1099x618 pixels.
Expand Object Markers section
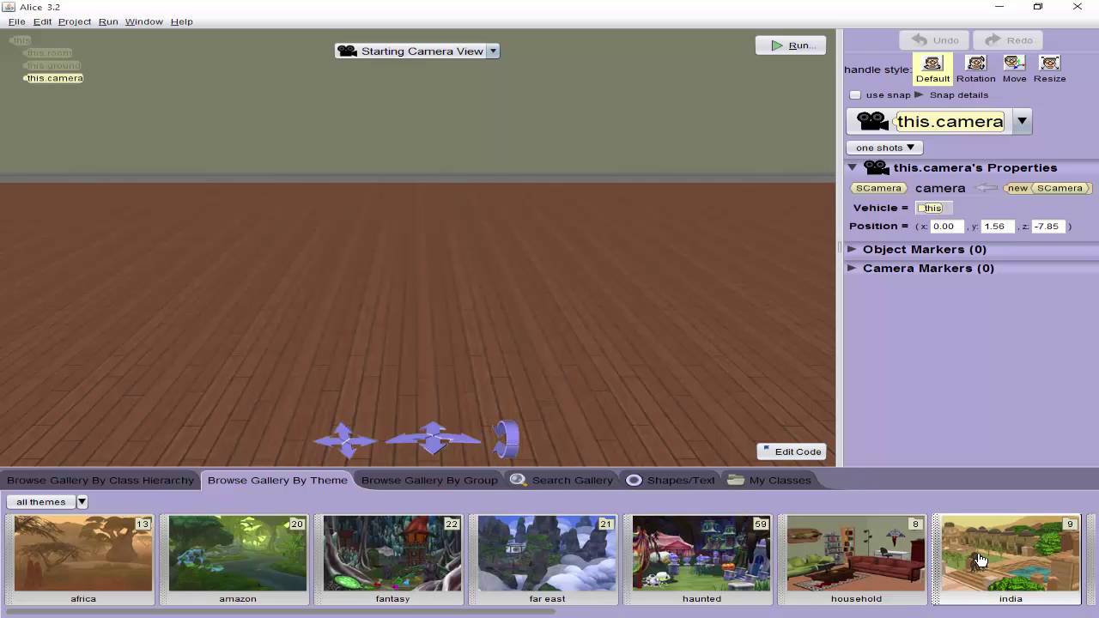pyautogui.click(x=852, y=249)
